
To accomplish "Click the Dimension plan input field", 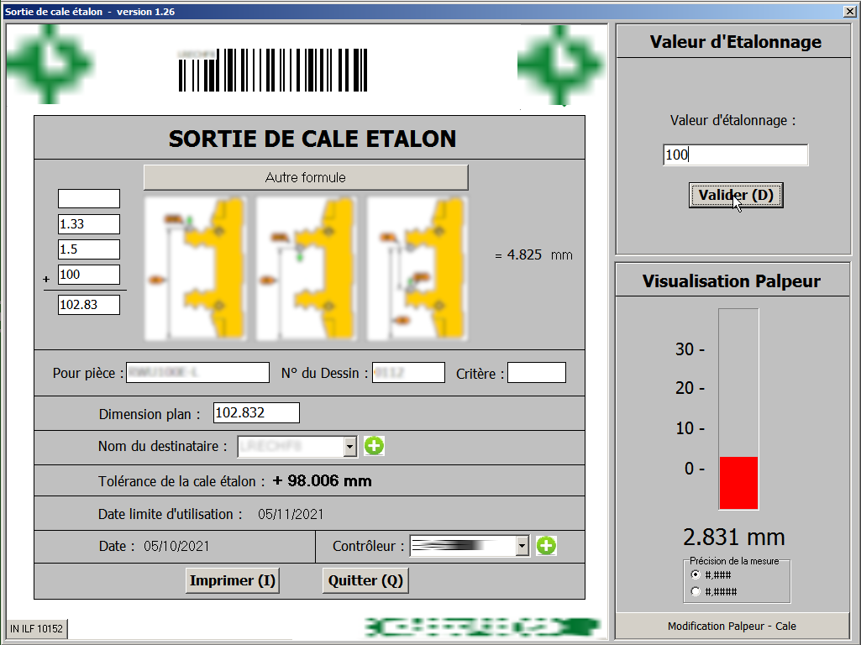I will (256, 412).
